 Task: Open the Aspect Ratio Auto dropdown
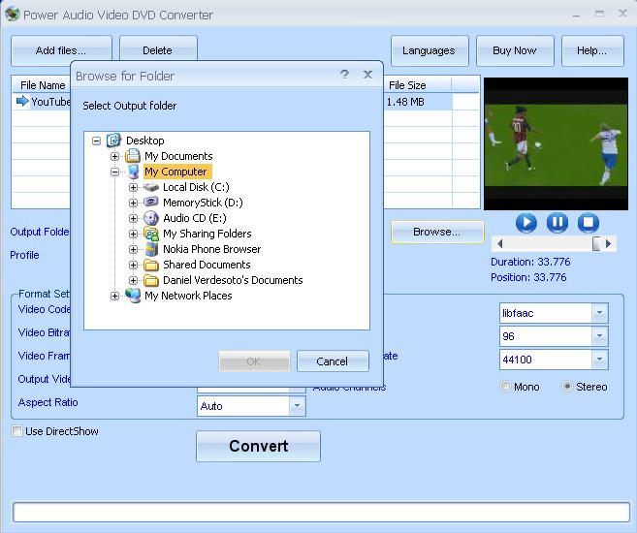tap(297, 406)
